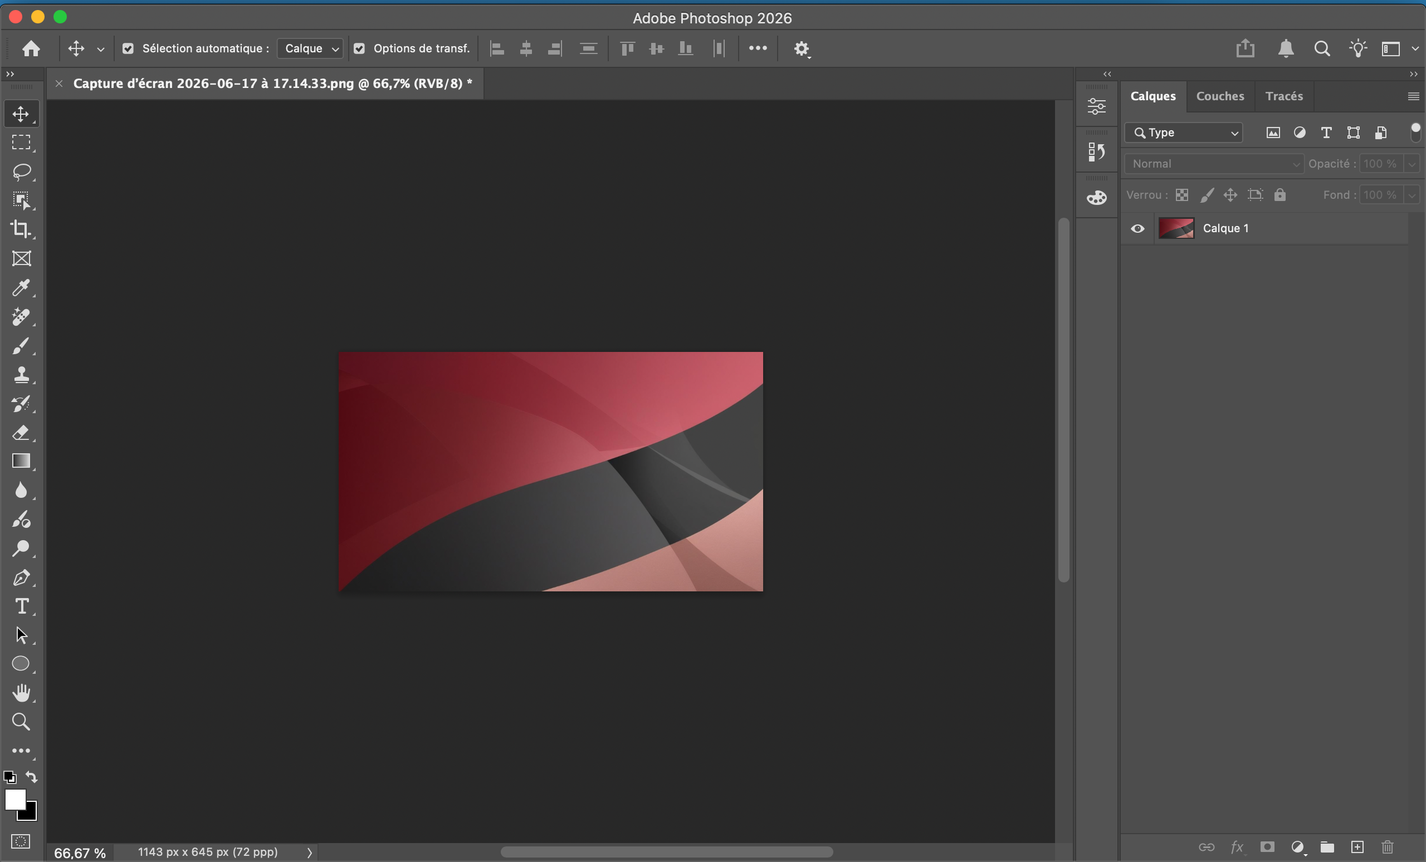Align horizontal centers

click(526, 48)
